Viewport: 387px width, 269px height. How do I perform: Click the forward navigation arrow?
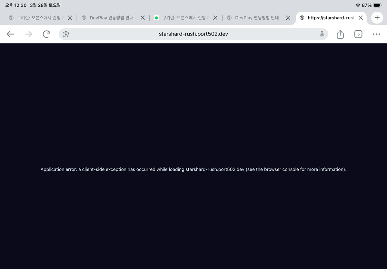click(28, 34)
